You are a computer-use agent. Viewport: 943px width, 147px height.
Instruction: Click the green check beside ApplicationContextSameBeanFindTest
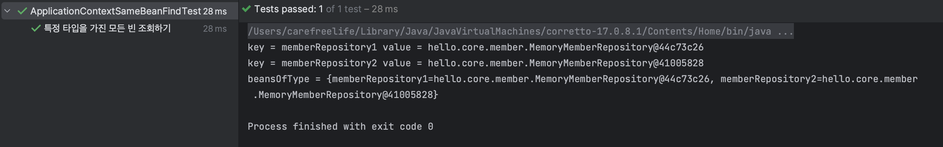tap(22, 11)
